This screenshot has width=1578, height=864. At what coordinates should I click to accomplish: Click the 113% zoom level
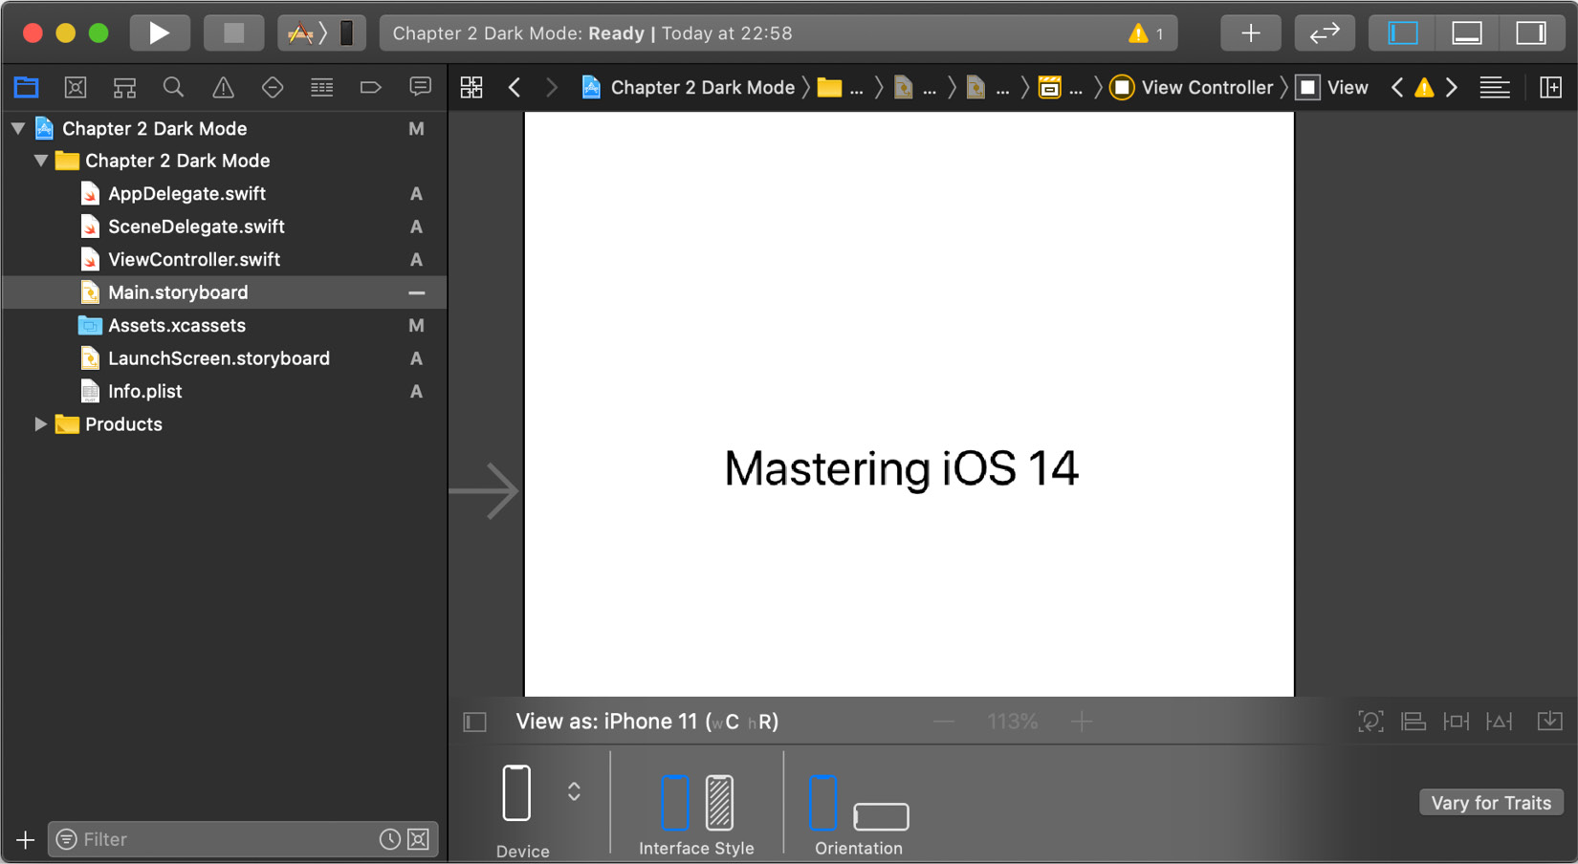(x=1013, y=722)
